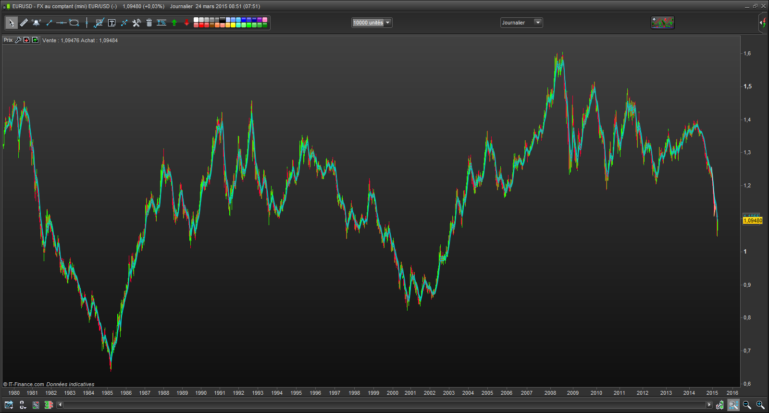Click the Journalier timeframe text field

click(x=517, y=23)
